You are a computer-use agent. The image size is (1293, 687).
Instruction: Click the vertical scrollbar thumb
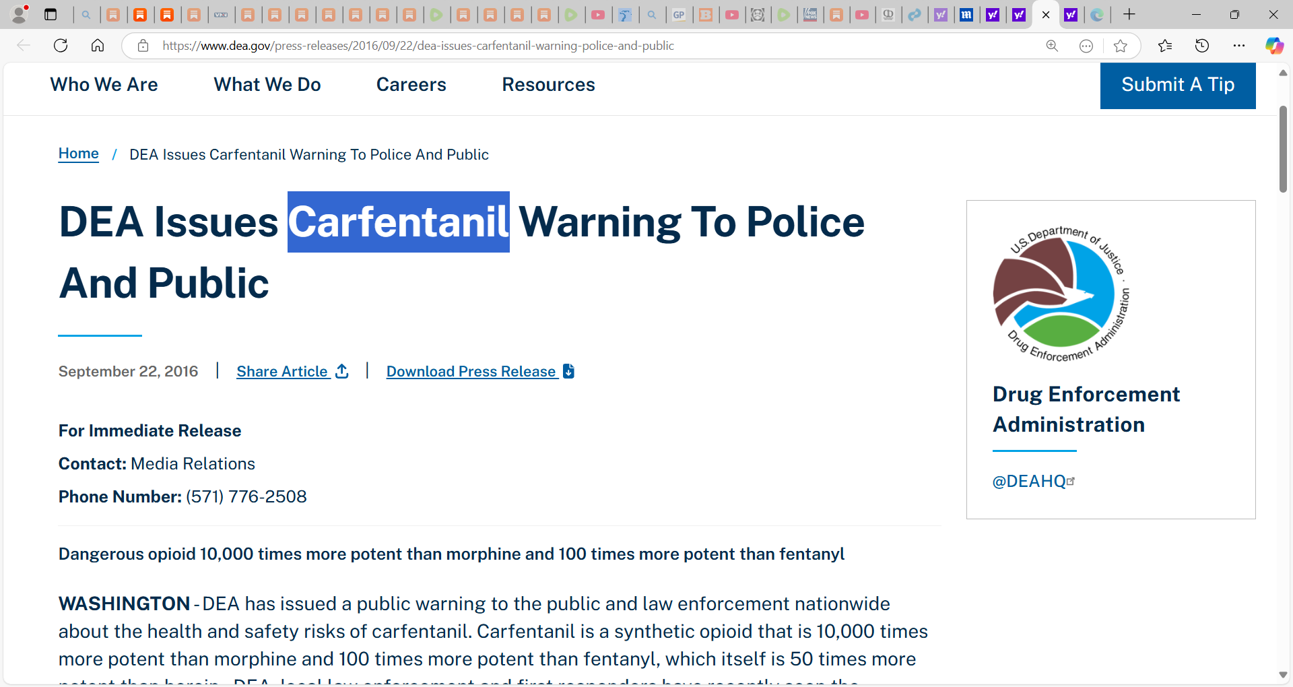tap(1283, 148)
